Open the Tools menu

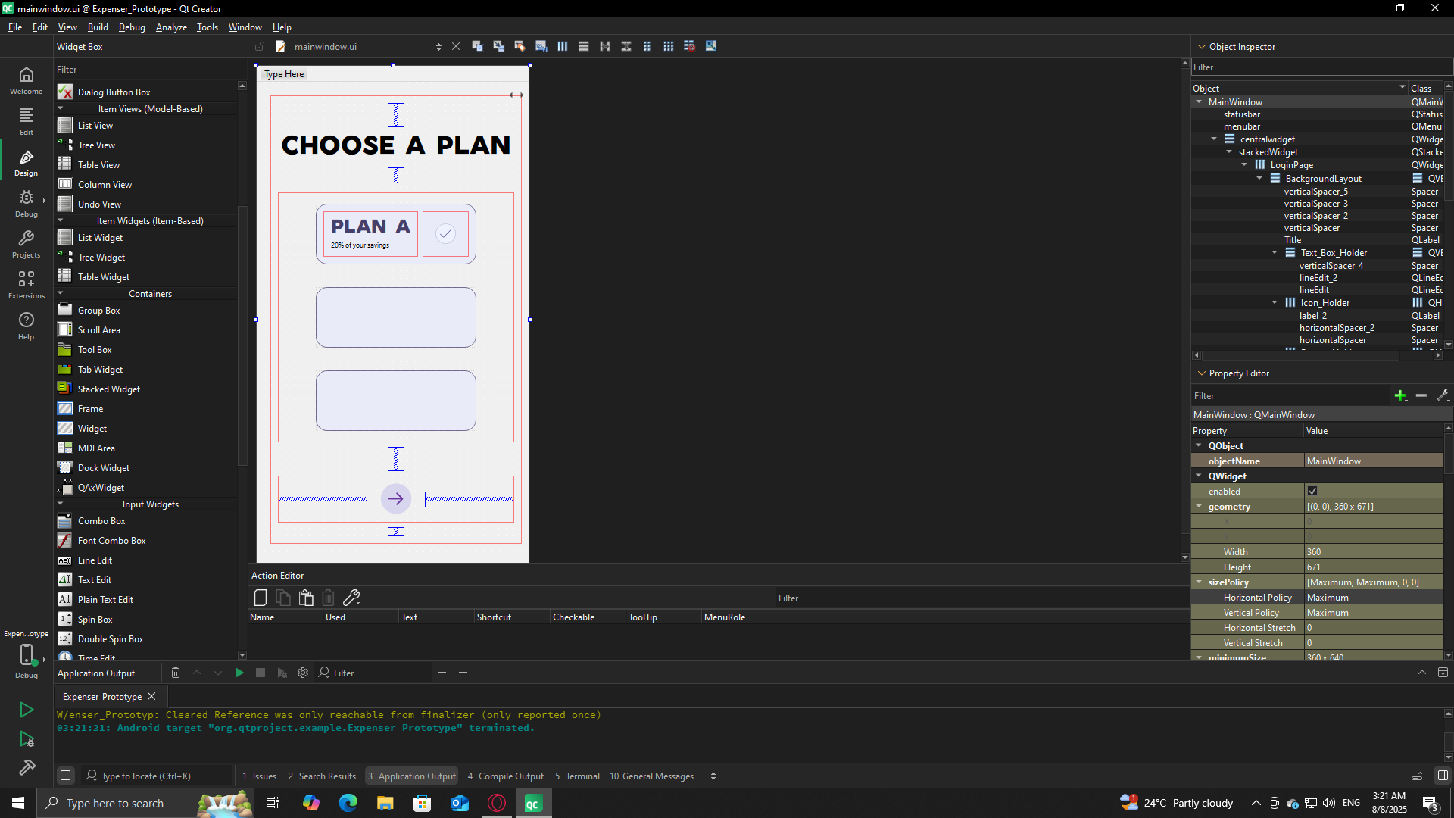point(207,27)
